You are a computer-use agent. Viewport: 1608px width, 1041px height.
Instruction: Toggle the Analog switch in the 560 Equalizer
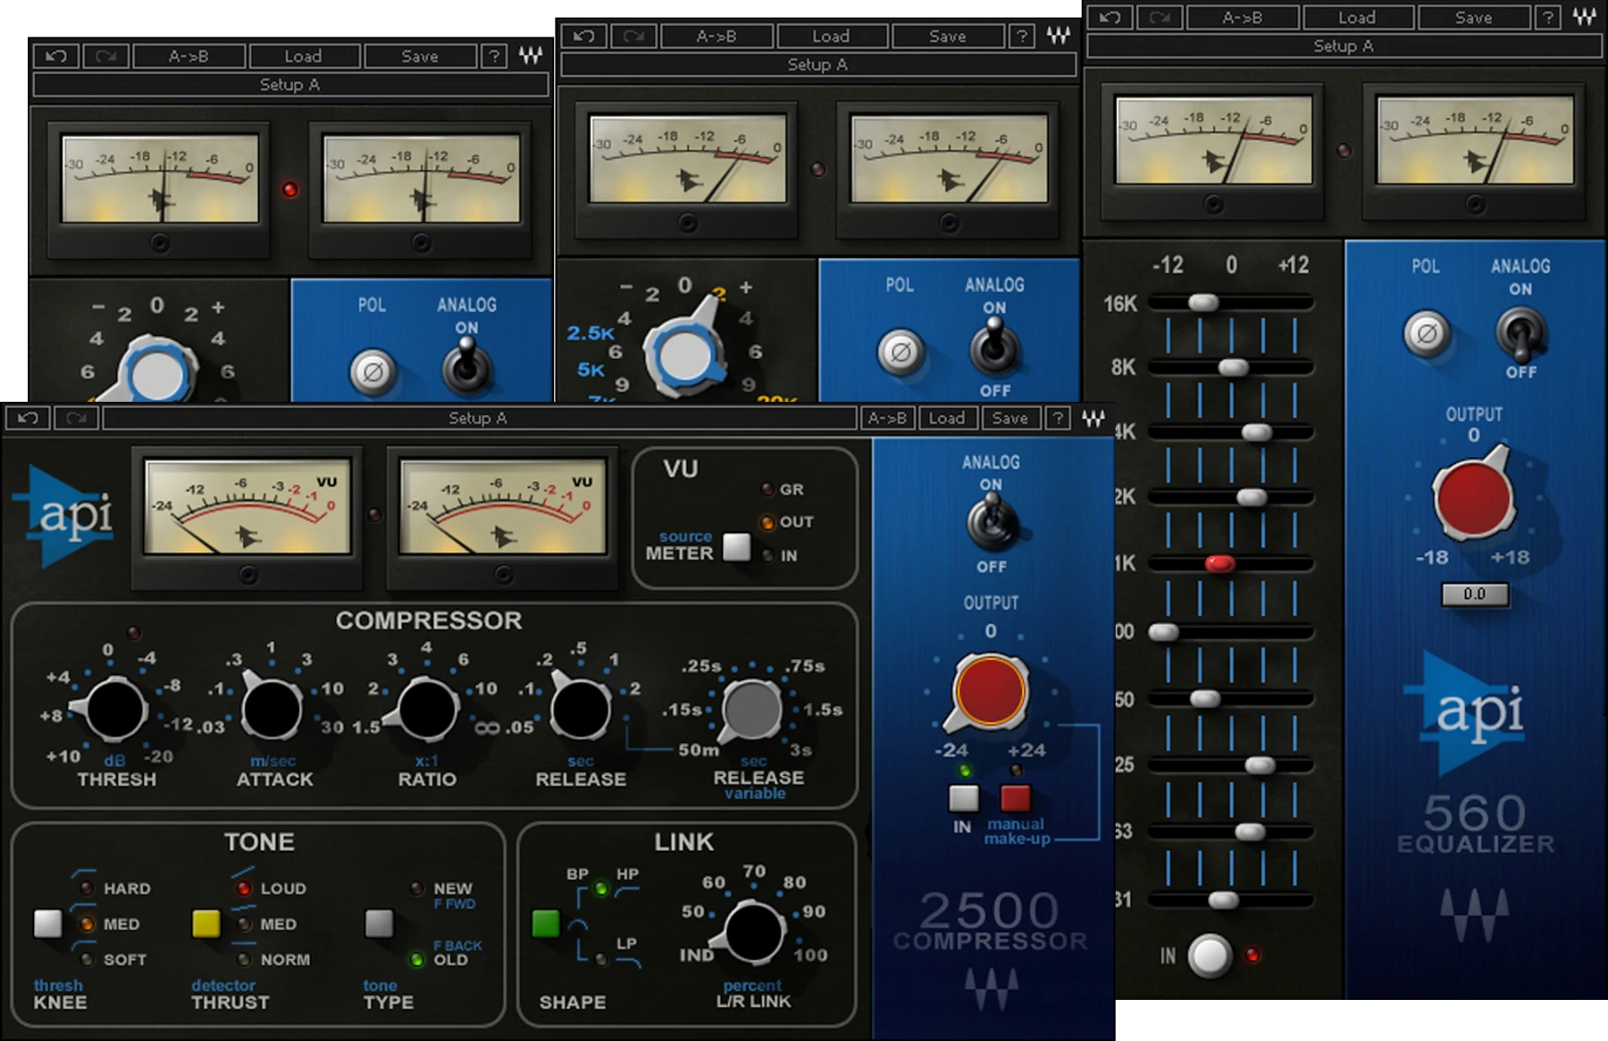(x=1520, y=333)
